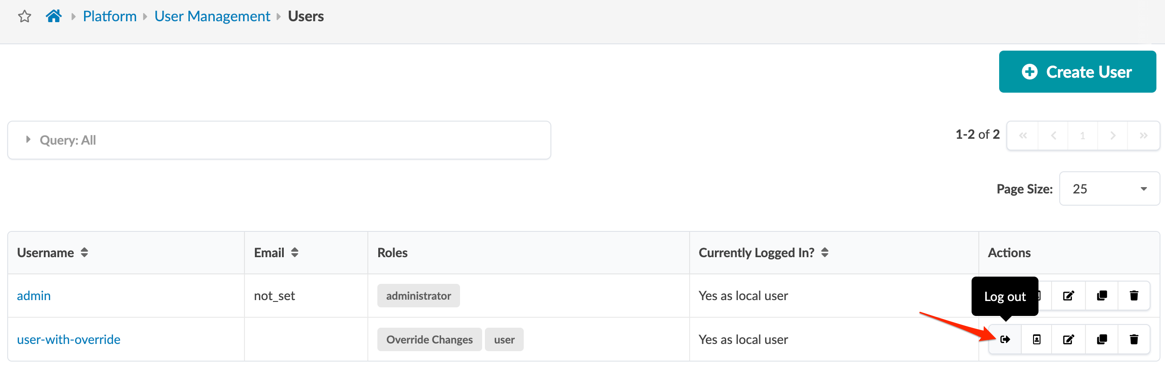Open User Management breadcrumb link
The image size is (1165, 367).
[212, 16]
